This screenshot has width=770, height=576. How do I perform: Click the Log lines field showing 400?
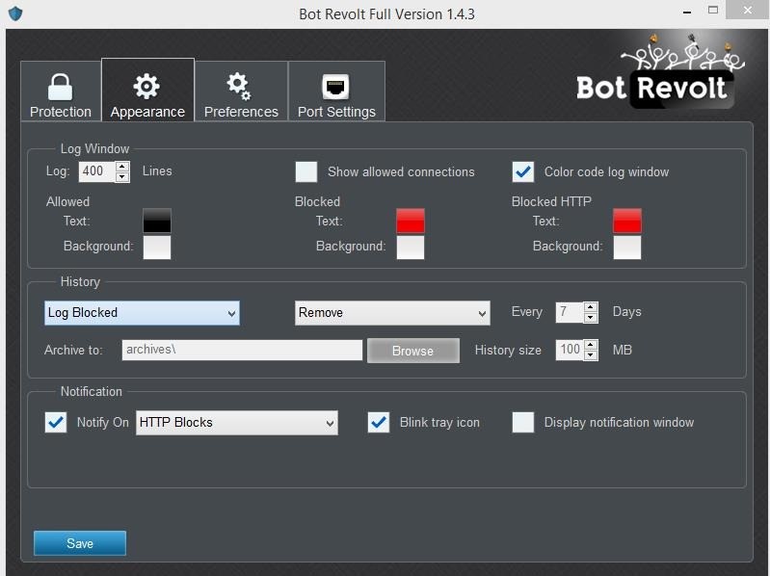coord(97,171)
